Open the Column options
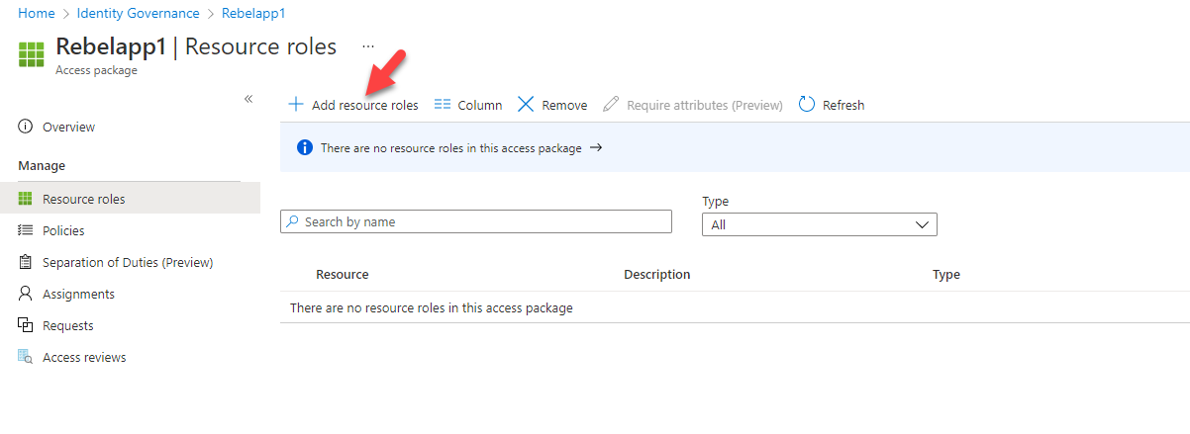The image size is (1190, 434). [x=468, y=105]
